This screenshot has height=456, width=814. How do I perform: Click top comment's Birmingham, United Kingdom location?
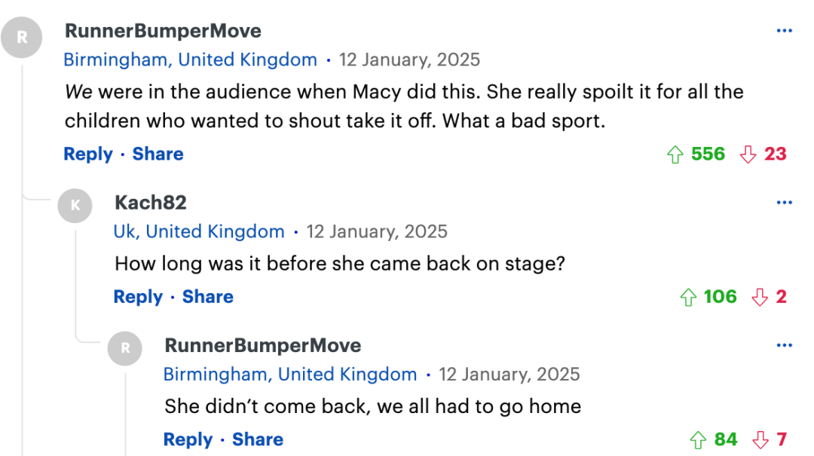[x=190, y=60]
